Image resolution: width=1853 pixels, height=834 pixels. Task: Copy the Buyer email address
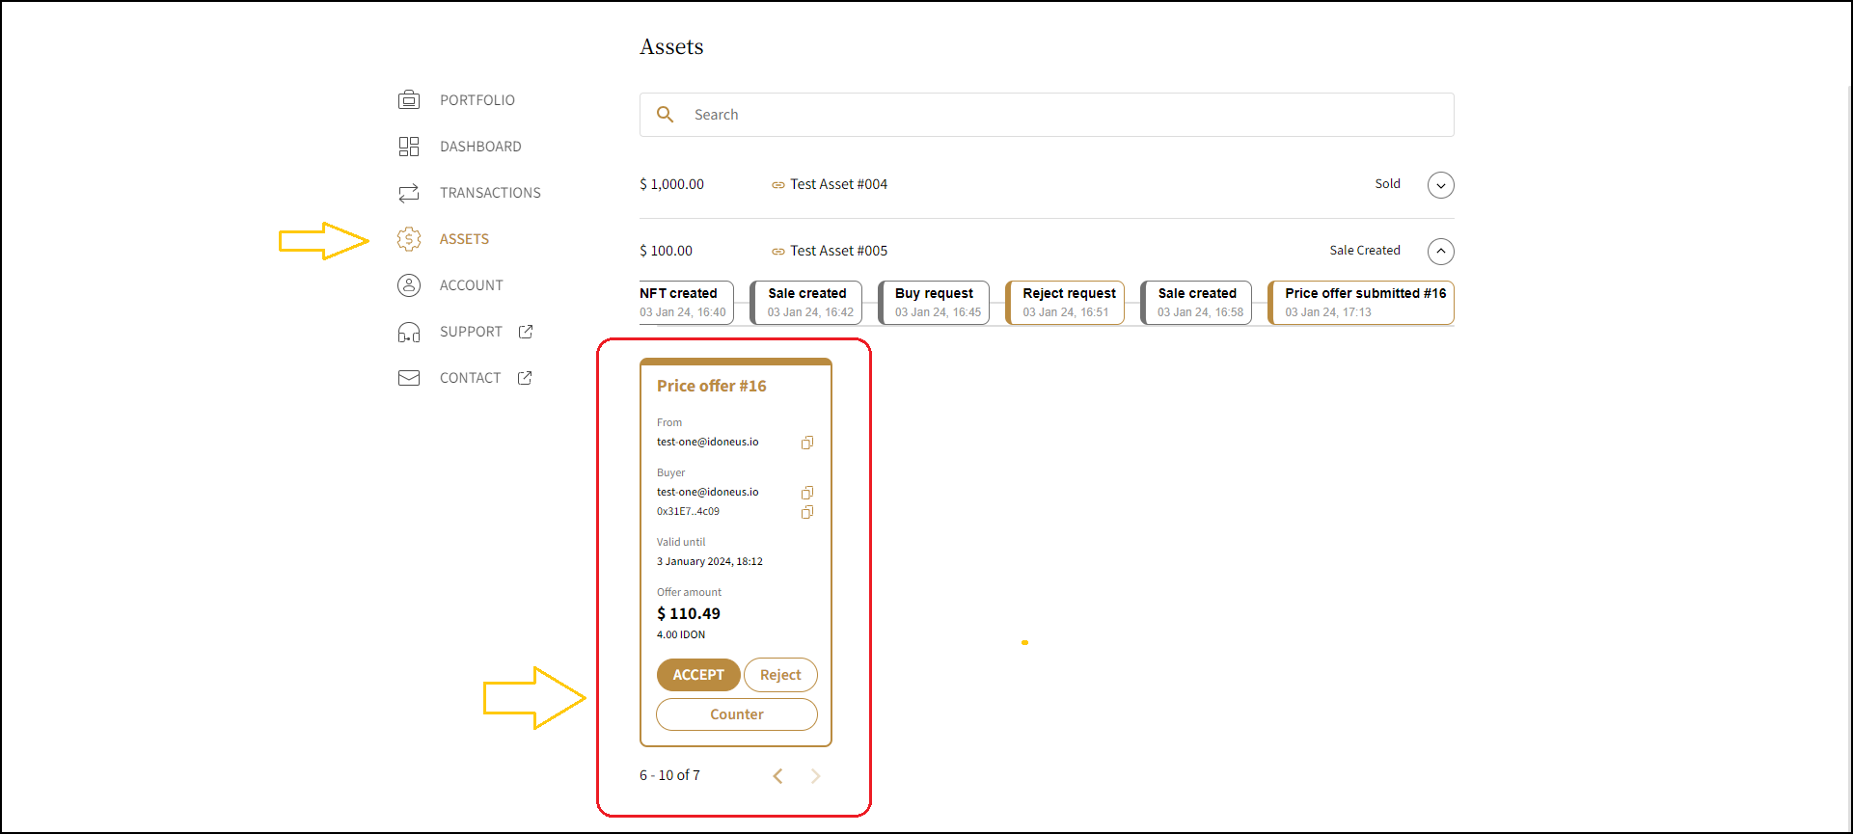click(807, 493)
